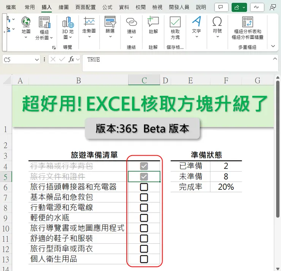This screenshot has height=271, width=281.
Task: Expand the 走勢圖 dropdown arrow
Action: (x=89, y=37)
